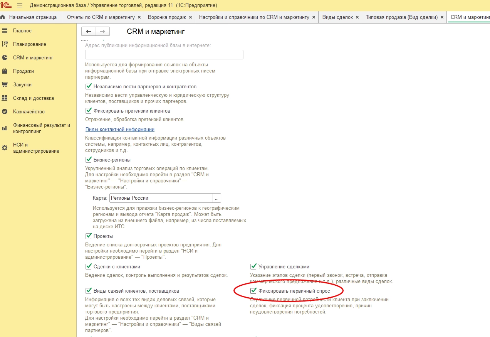Open the hamburger main menu

20,5
